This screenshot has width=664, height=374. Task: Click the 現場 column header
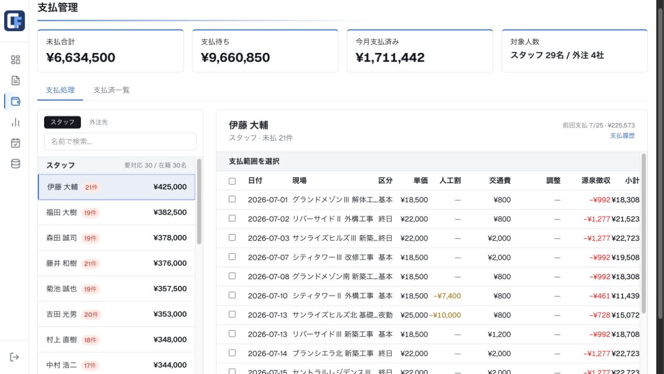click(x=299, y=180)
